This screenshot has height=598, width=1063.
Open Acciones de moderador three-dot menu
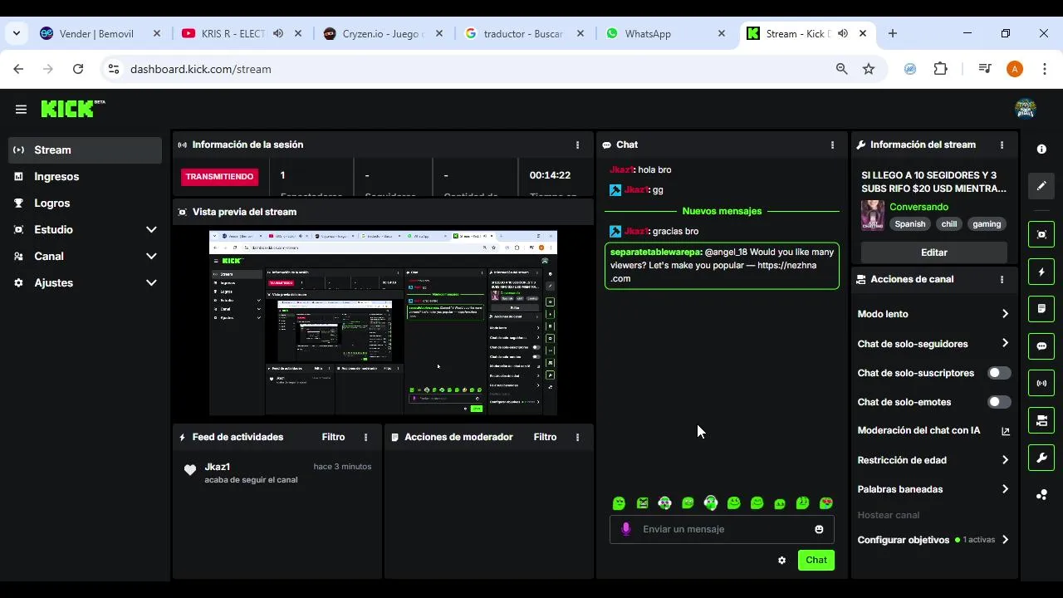[578, 437]
